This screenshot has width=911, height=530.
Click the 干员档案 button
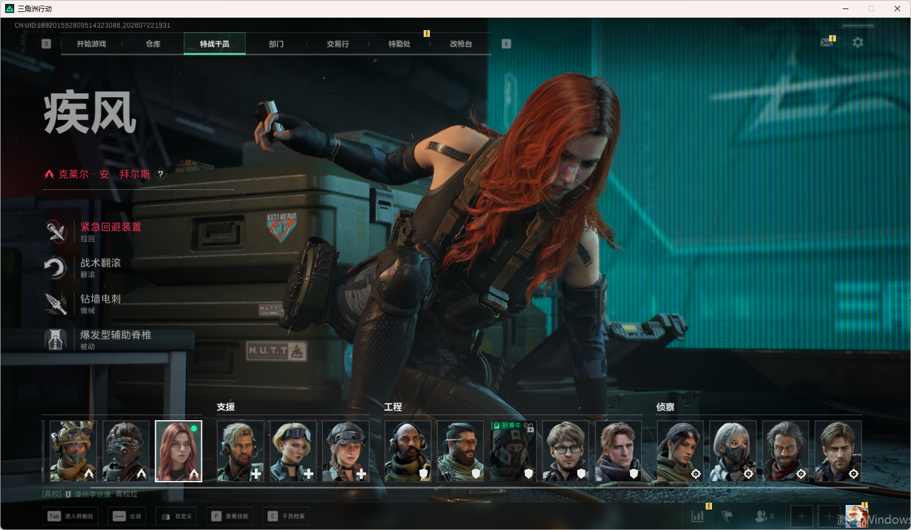coord(286,516)
